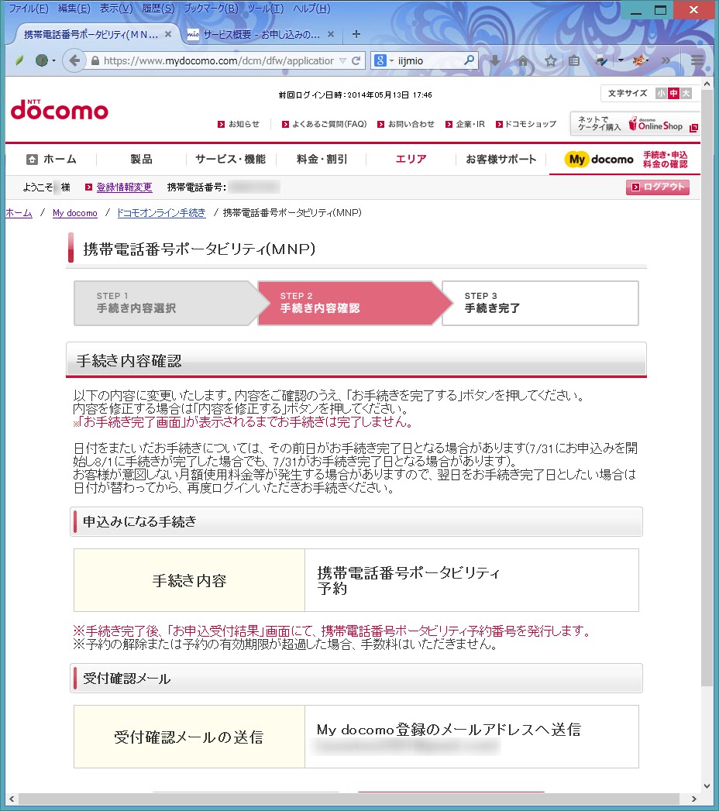Open the downloads arrow icon in toolbar

coord(495,61)
